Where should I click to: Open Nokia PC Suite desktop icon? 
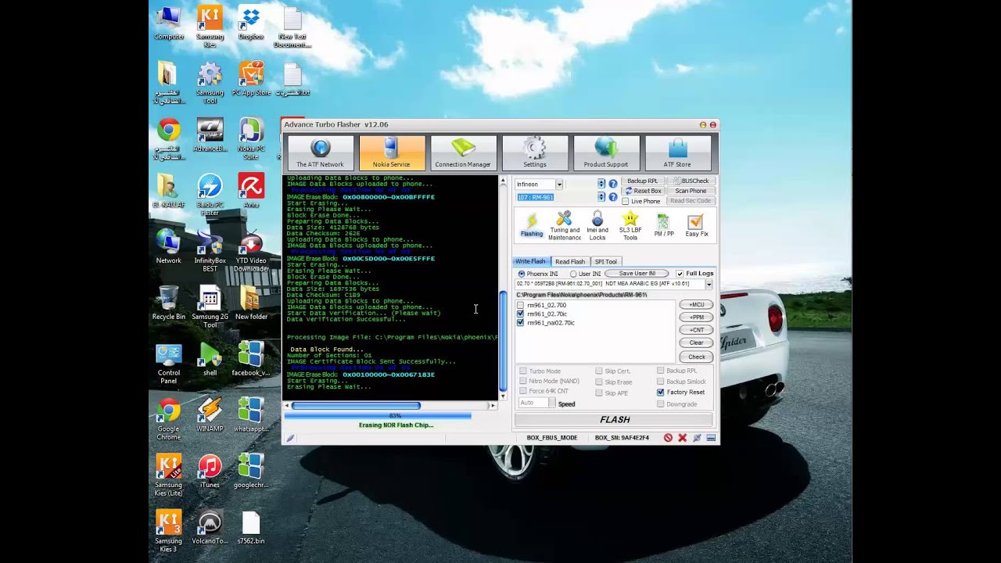250,139
